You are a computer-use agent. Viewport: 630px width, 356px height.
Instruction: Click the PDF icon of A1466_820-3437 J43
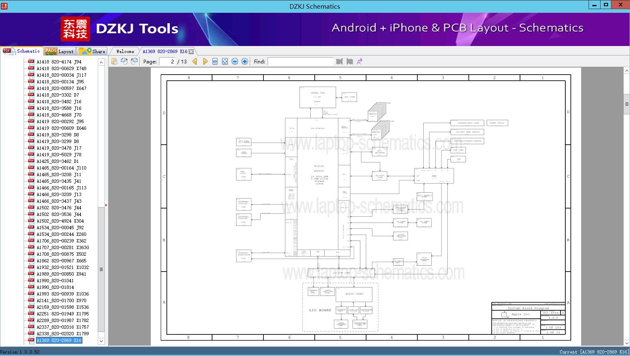point(31,201)
